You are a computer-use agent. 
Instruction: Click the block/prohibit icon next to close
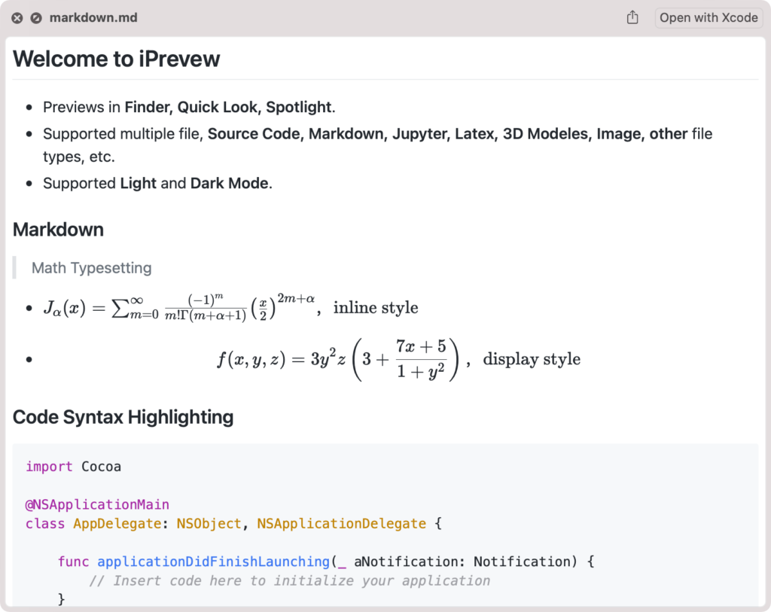tap(35, 17)
